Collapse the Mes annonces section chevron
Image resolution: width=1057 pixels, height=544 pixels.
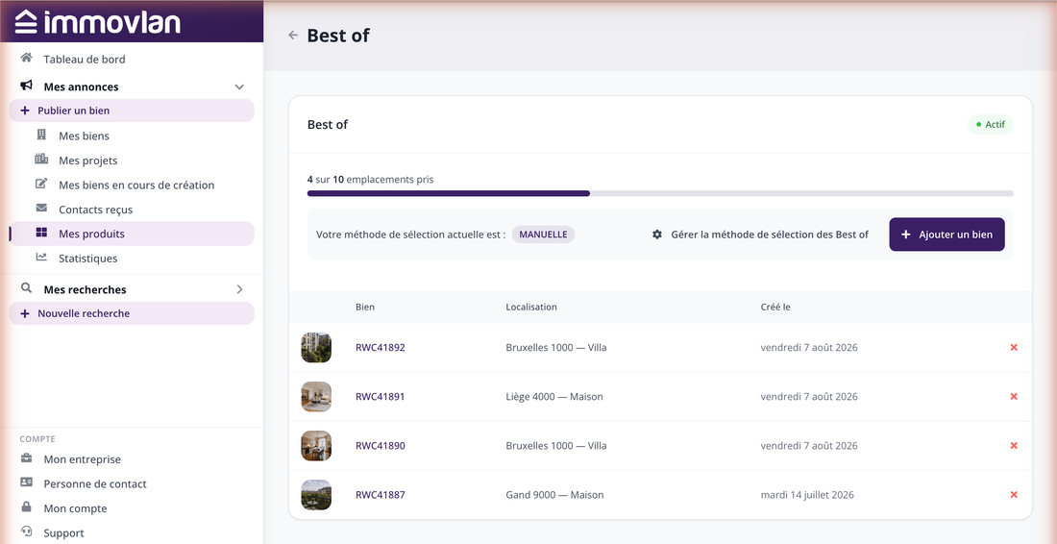coord(238,87)
